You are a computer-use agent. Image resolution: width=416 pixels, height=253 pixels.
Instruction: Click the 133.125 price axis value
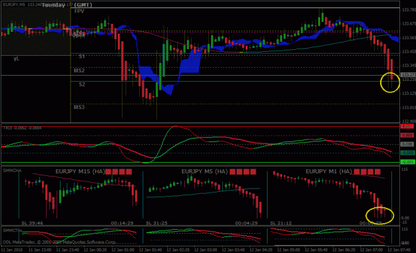point(409,94)
